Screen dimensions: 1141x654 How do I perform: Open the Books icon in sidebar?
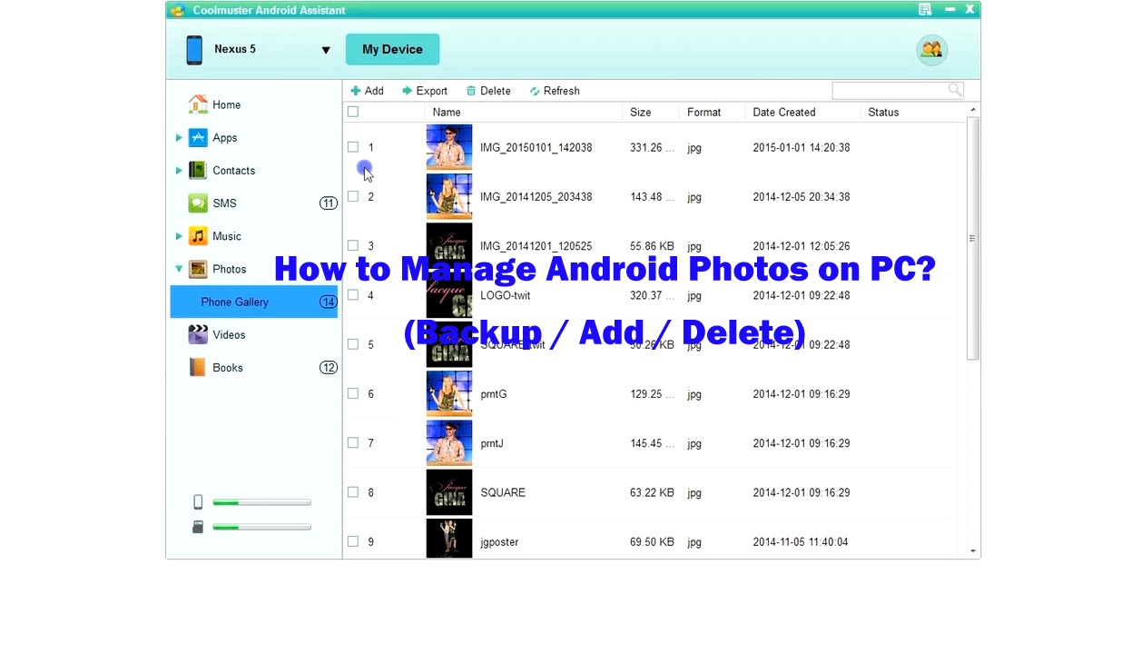tap(198, 367)
